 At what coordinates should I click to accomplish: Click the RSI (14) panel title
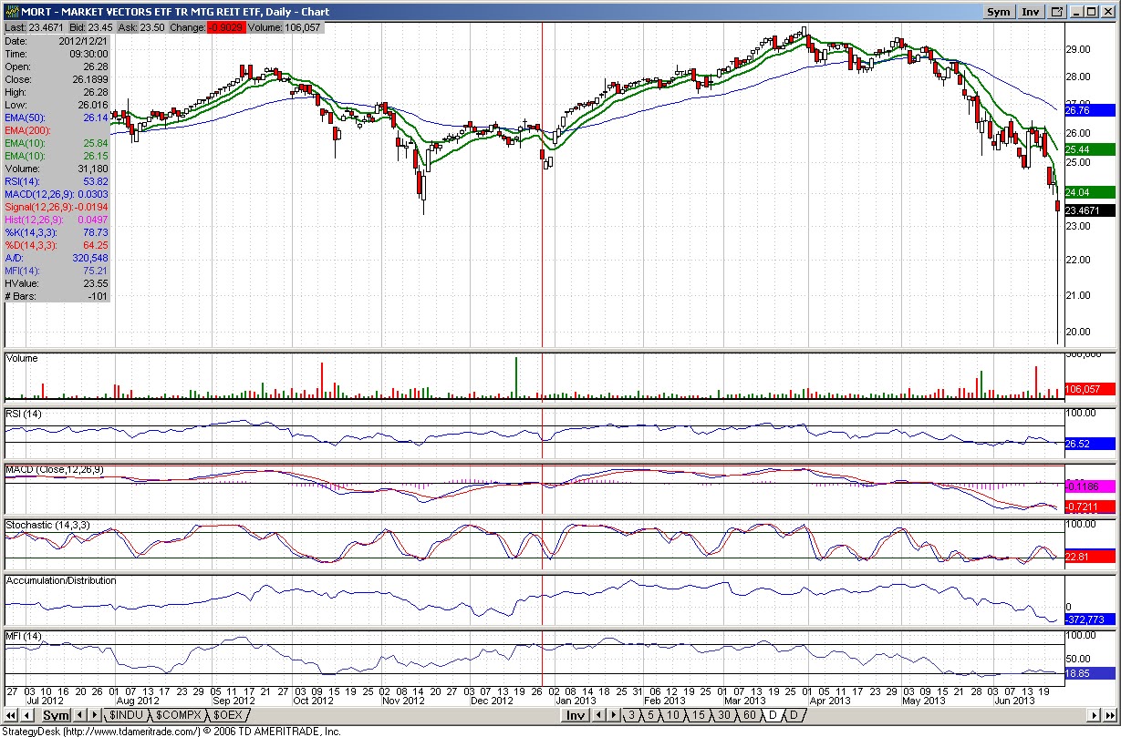click(24, 415)
